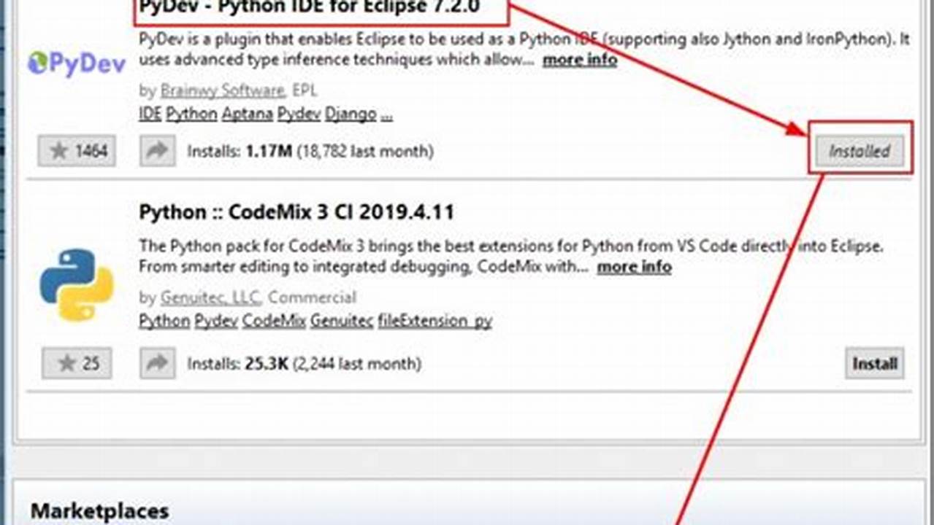934x525 pixels.
Task: Click the Installed button for PyDev
Action: pyautogui.click(x=860, y=151)
